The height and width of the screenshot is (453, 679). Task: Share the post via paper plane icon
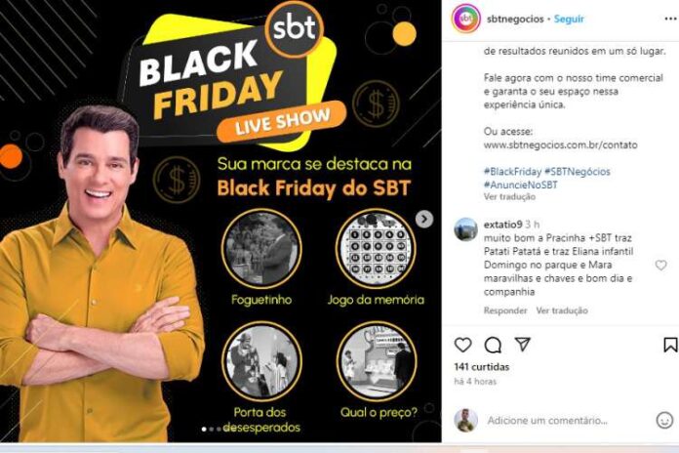pos(523,345)
